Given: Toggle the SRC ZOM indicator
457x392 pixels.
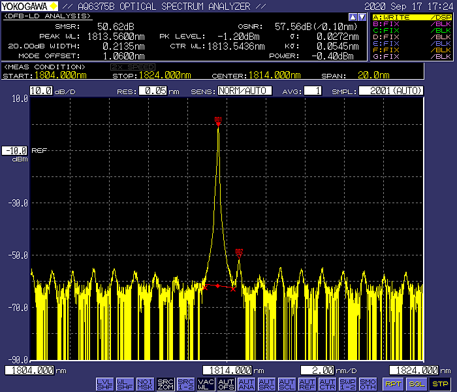Looking at the screenshot, I should click(x=165, y=384).
